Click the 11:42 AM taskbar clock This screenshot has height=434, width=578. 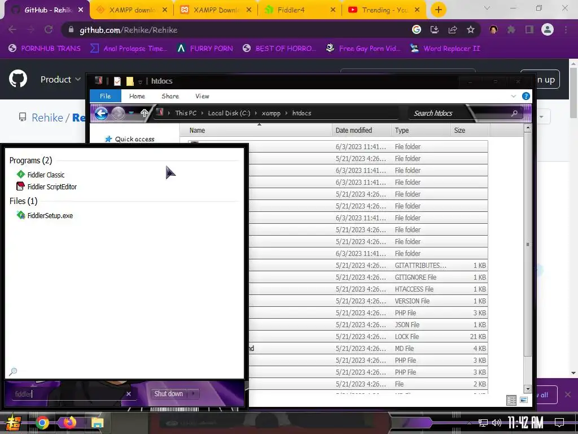coord(526,423)
